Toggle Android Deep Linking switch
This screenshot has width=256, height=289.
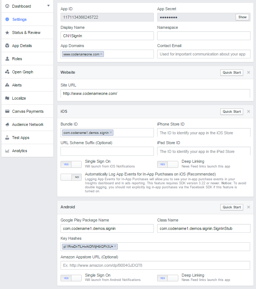[x=168, y=278]
